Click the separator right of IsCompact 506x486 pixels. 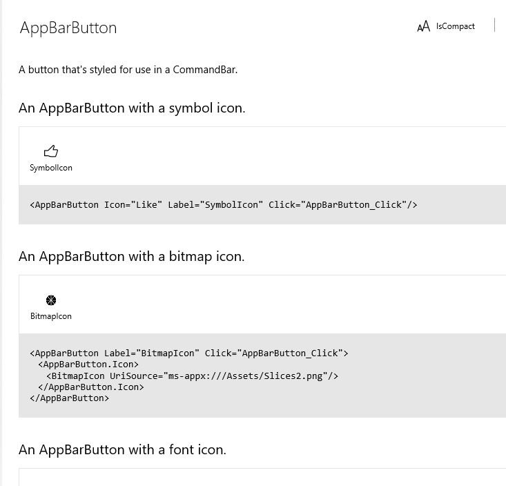coord(495,26)
